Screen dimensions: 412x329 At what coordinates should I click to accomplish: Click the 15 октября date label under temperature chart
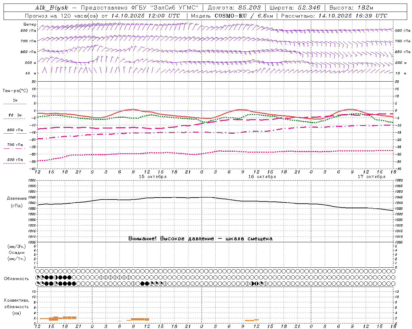(153, 177)
